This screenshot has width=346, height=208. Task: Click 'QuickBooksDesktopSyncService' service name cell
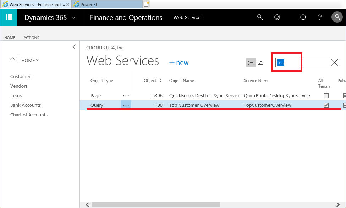pyautogui.click(x=277, y=96)
